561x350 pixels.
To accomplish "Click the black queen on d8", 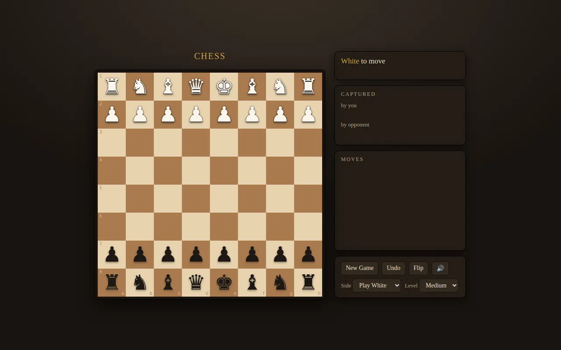I will [x=196, y=283].
